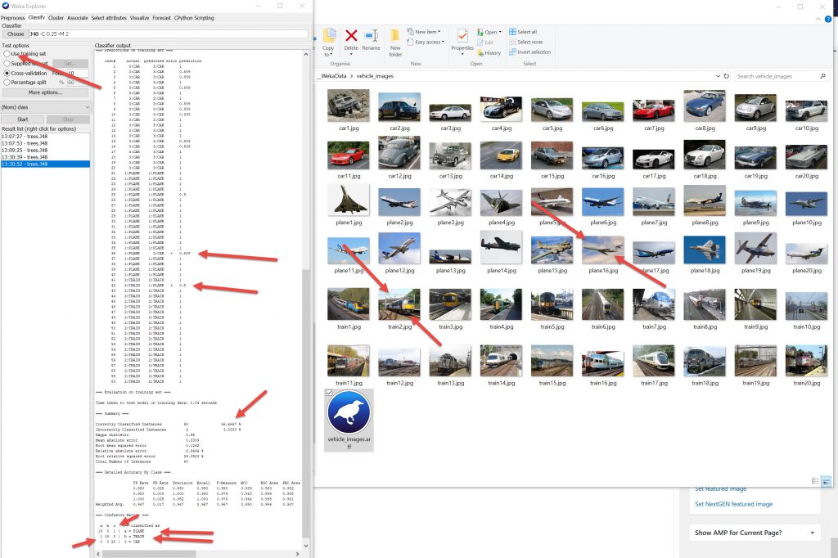Open the Properties icon in the ribbon
The width and height of the screenshot is (838, 558).
coord(462,39)
